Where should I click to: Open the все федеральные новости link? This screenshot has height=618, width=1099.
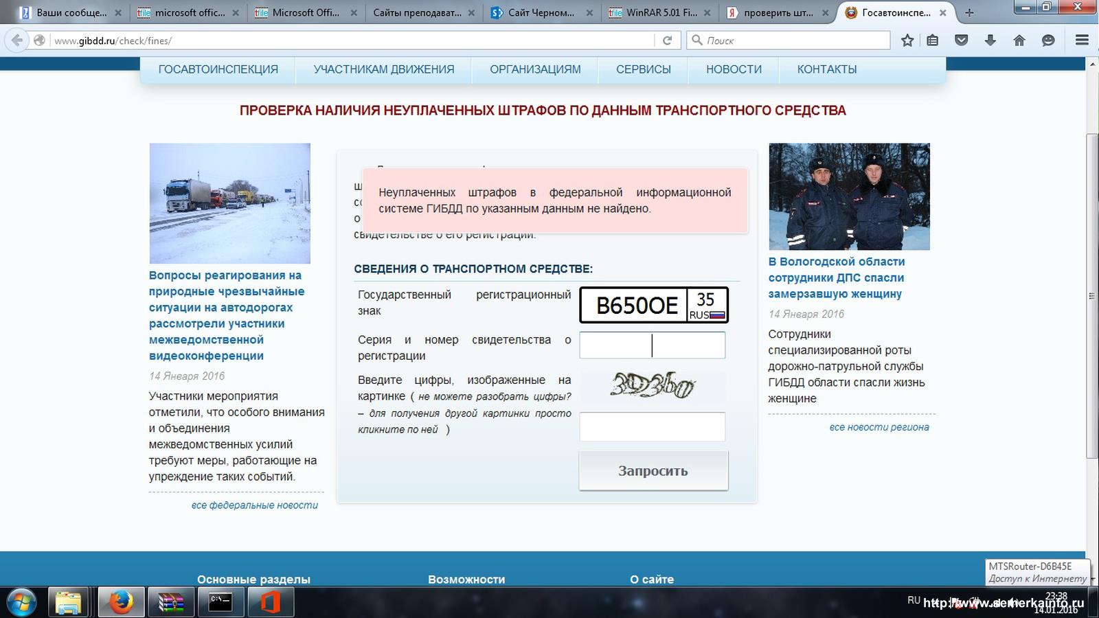pyautogui.click(x=254, y=505)
